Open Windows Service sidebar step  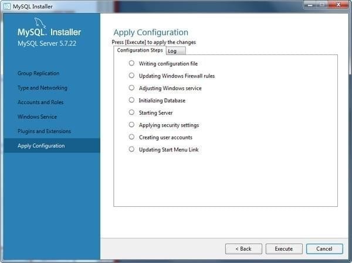click(x=37, y=117)
